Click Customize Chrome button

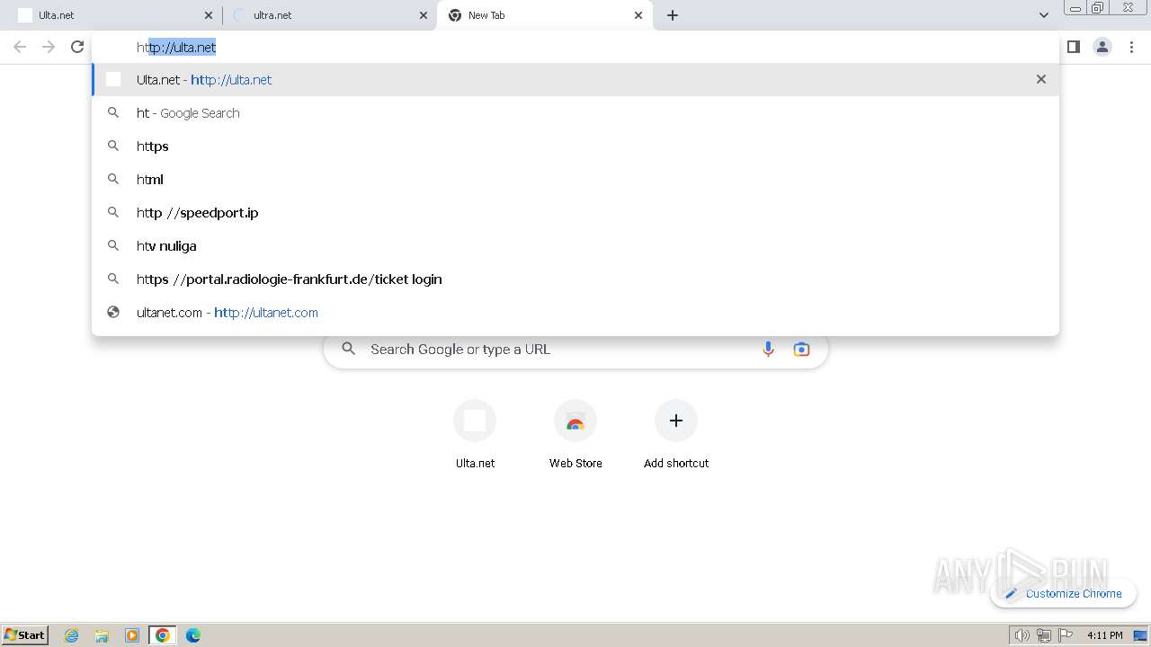pyautogui.click(x=1064, y=593)
